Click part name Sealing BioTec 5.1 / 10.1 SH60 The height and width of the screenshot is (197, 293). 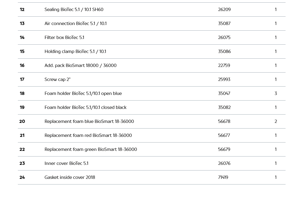pos(74,10)
